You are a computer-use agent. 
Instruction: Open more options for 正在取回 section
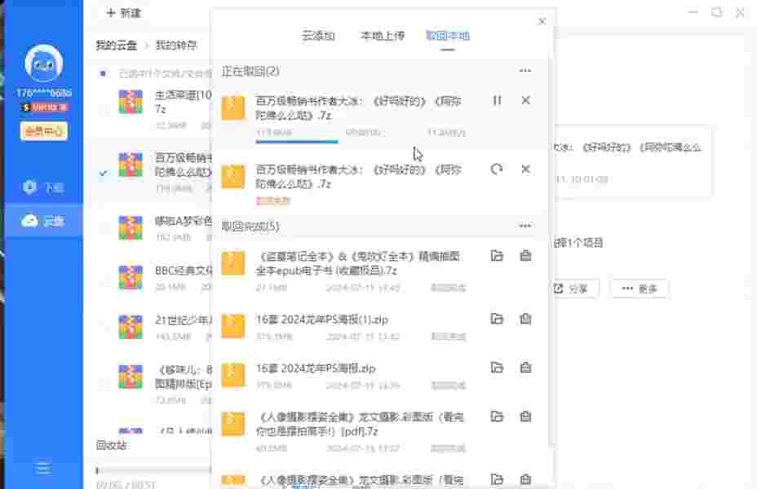coord(525,72)
